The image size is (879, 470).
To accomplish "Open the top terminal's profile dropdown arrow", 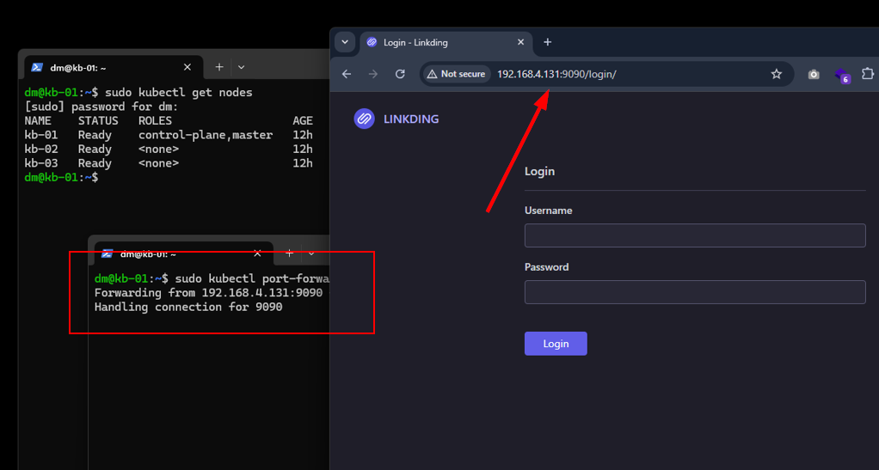I will pos(242,67).
